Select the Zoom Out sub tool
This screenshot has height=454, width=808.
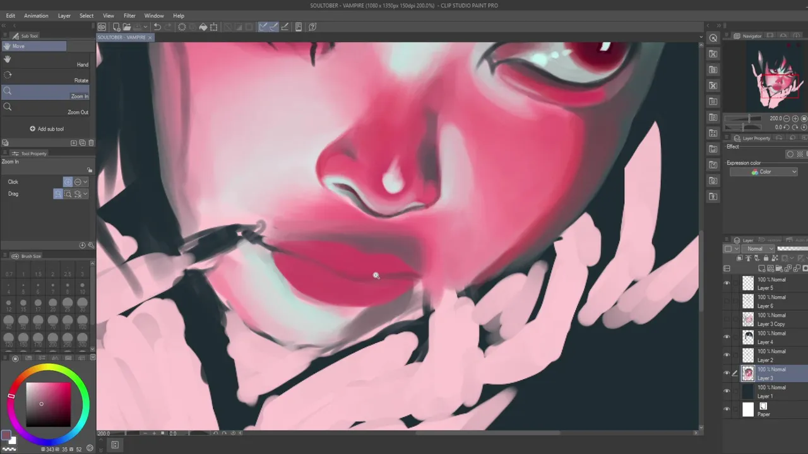pos(45,108)
